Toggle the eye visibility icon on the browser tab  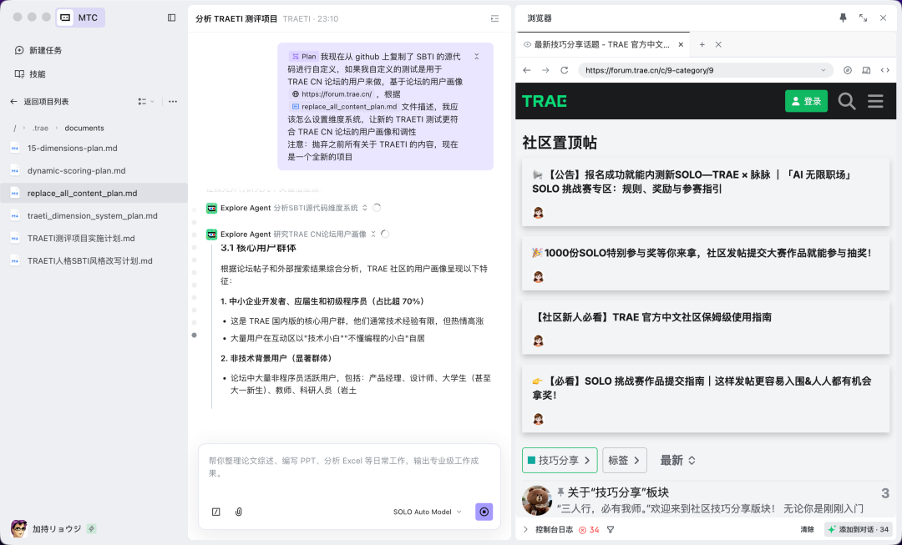coord(527,43)
